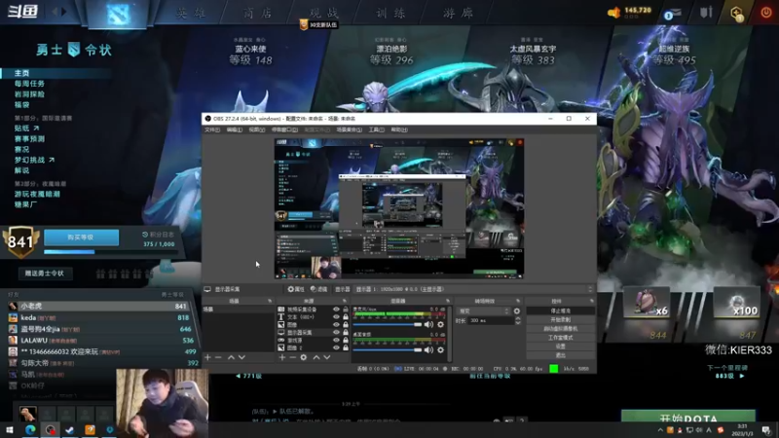Viewport: 779px width, 438px height.
Task: Open the mail notifications icon
Action: point(672,14)
